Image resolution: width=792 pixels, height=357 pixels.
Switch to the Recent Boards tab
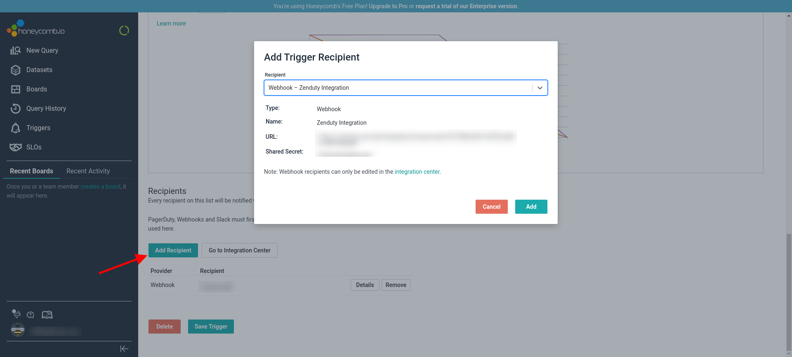pos(31,171)
